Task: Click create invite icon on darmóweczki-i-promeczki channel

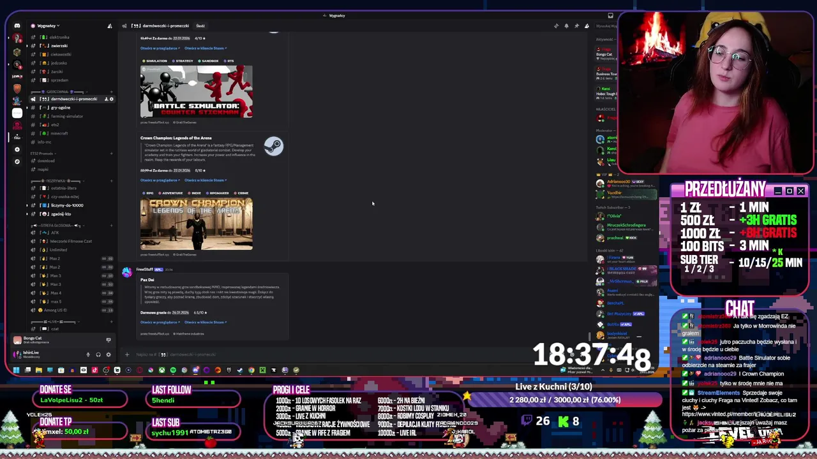Action: click(x=106, y=99)
